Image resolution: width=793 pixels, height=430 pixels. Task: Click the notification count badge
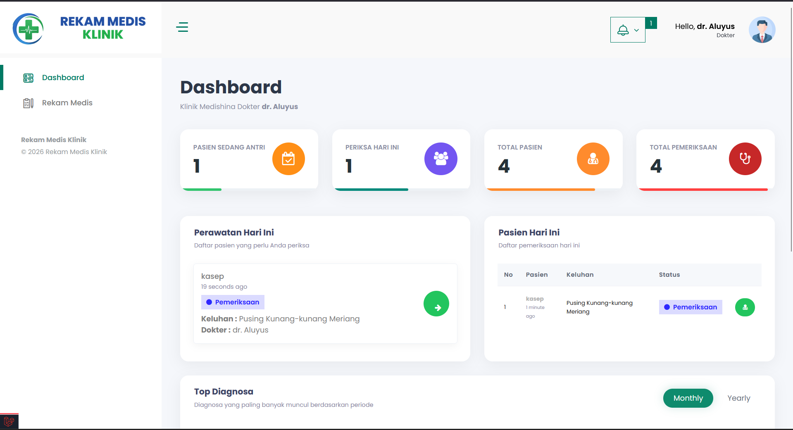click(x=651, y=23)
